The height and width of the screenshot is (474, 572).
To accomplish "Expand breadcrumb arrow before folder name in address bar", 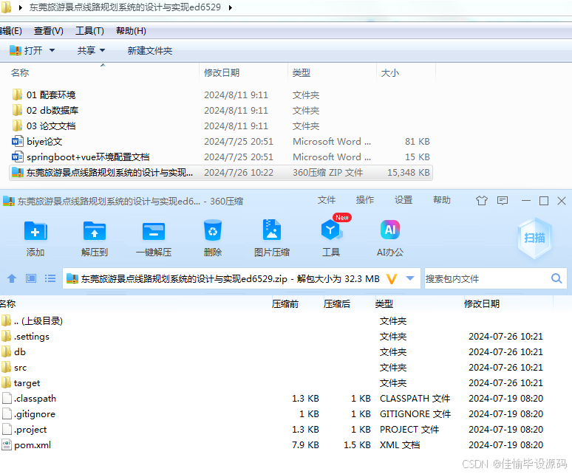I will (x=21, y=7).
